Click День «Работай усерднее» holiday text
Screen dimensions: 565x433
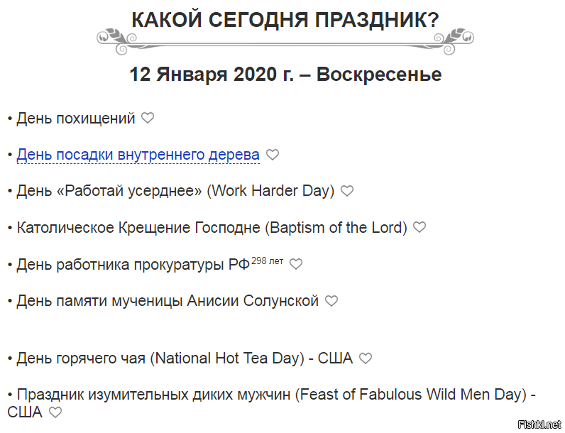175,191
